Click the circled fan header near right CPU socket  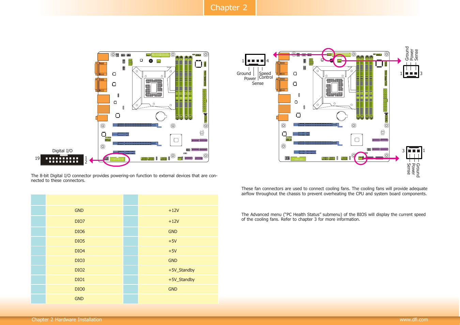coord(339,61)
